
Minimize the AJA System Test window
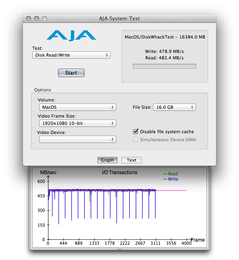point(37,18)
